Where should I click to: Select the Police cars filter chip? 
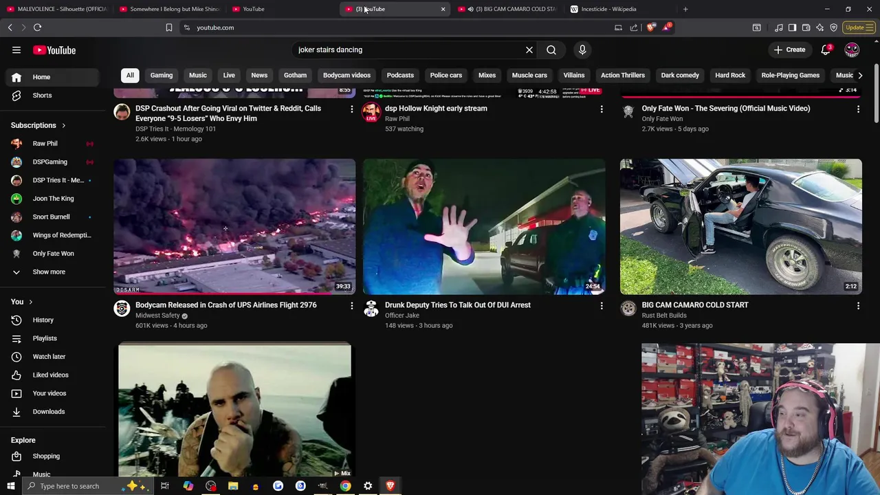click(x=446, y=76)
